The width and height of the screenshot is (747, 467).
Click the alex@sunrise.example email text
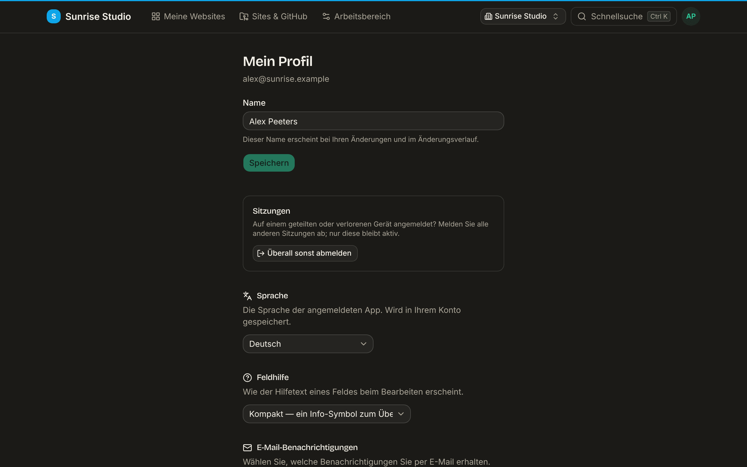(286, 79)
